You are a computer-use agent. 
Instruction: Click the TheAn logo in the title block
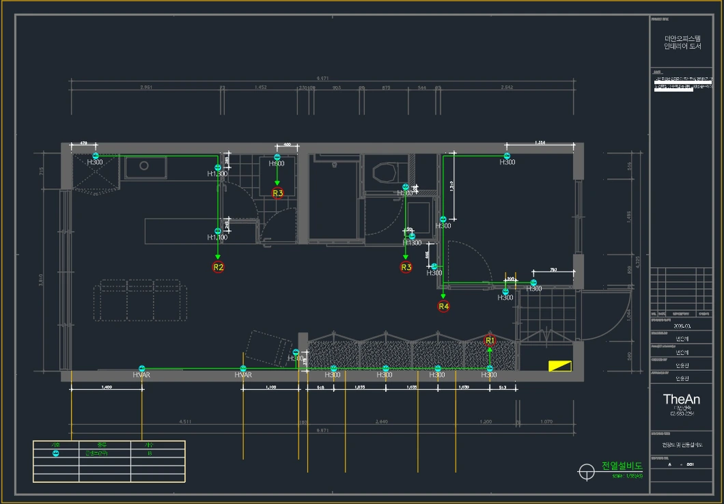click(x=682, y=400)
